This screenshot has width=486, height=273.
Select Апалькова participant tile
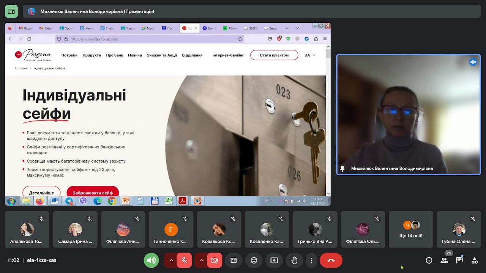pyautogui.click(x=27, y=229)
